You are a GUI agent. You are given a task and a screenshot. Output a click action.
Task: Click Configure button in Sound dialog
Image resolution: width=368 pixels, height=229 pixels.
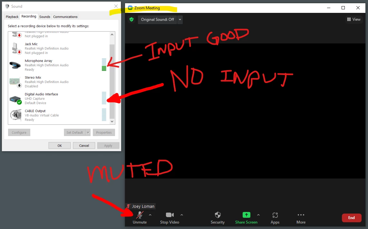(19, 133)
